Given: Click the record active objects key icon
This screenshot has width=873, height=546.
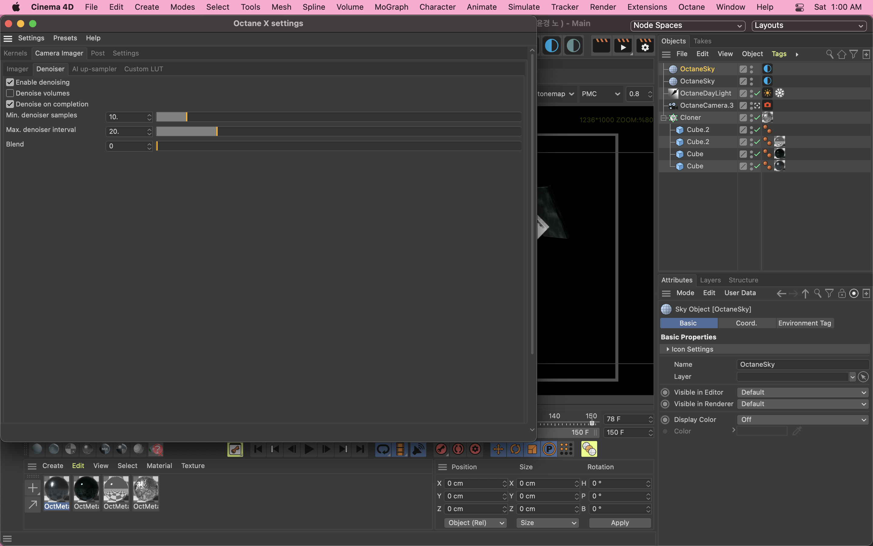Looking at the screenshot, I should pos(441,449).
